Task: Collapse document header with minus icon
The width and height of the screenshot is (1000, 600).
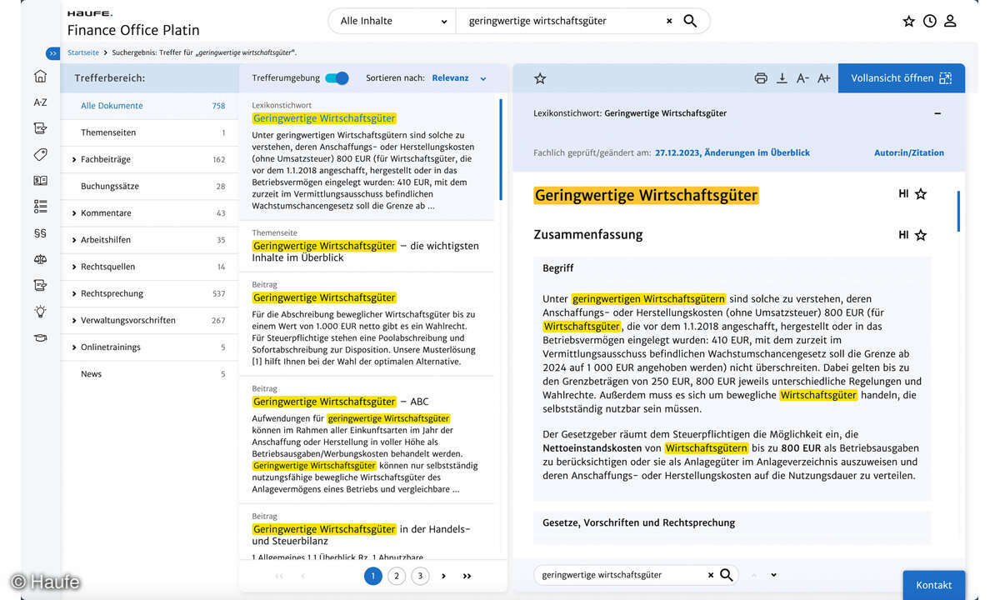Action: (937, 113)
